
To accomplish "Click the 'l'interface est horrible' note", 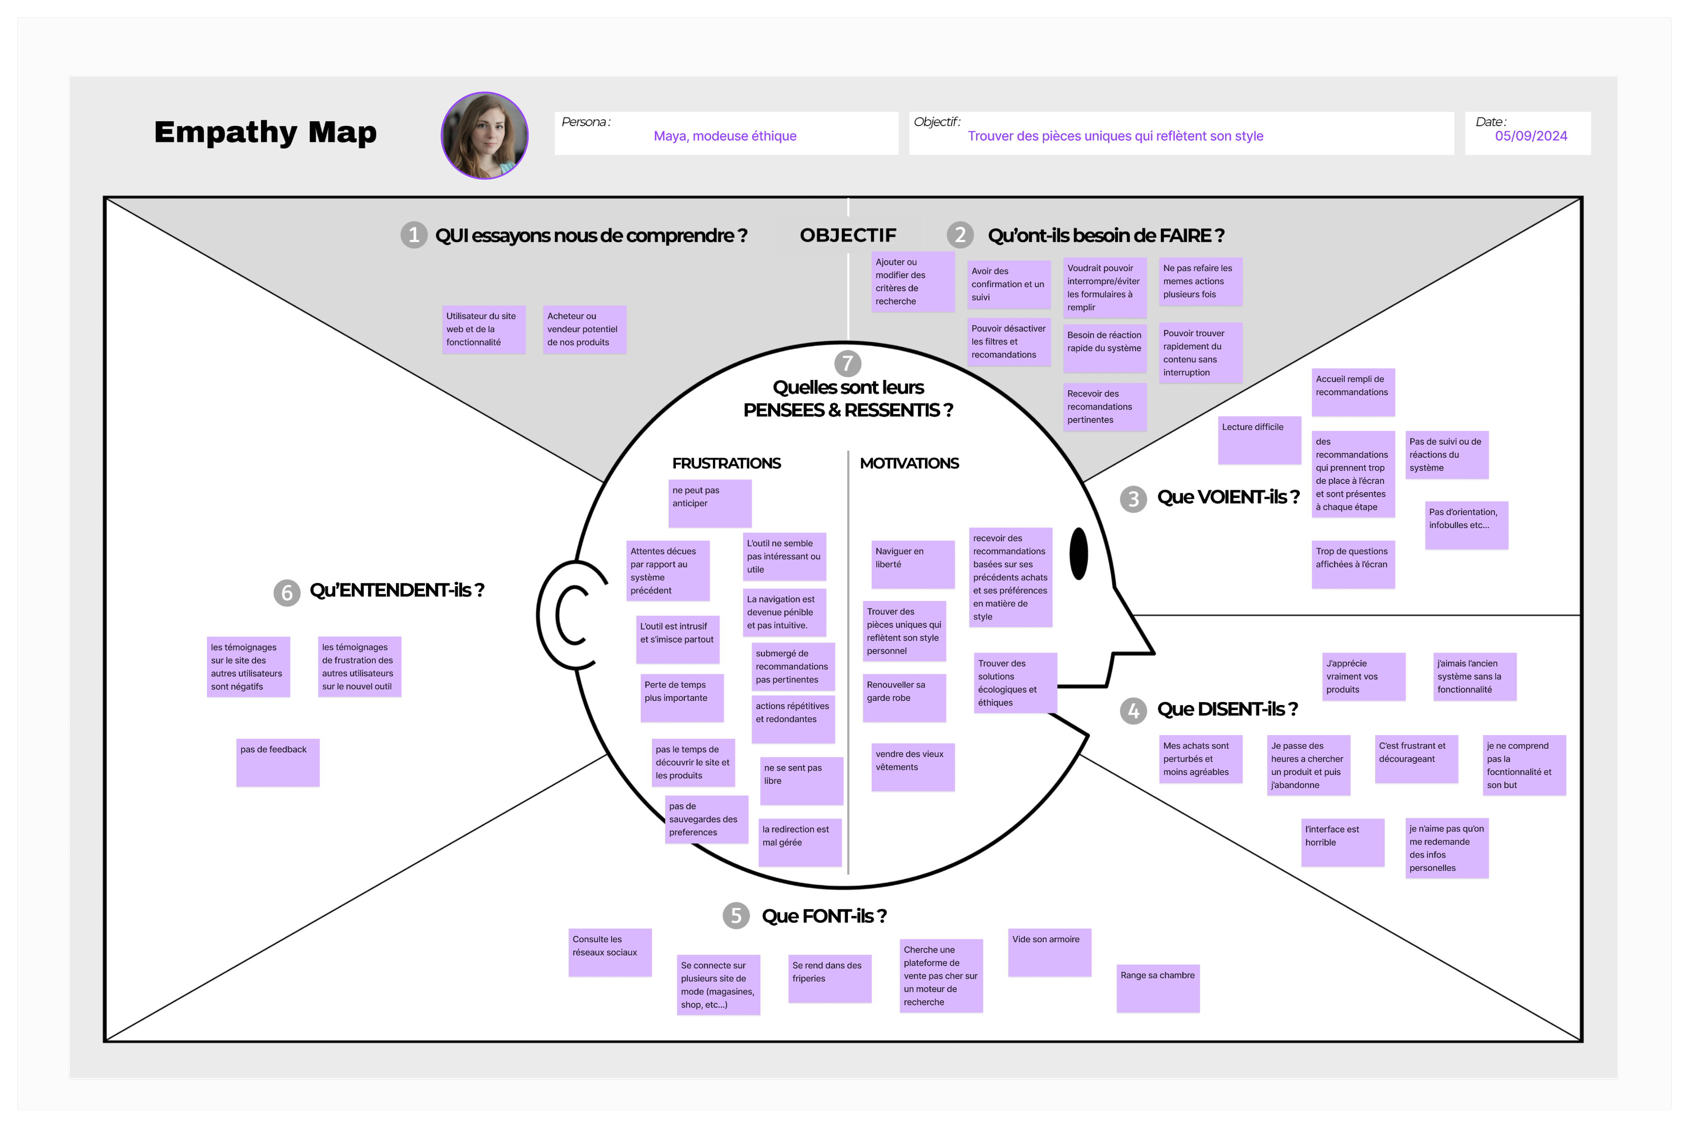I will pos(1342,842).
